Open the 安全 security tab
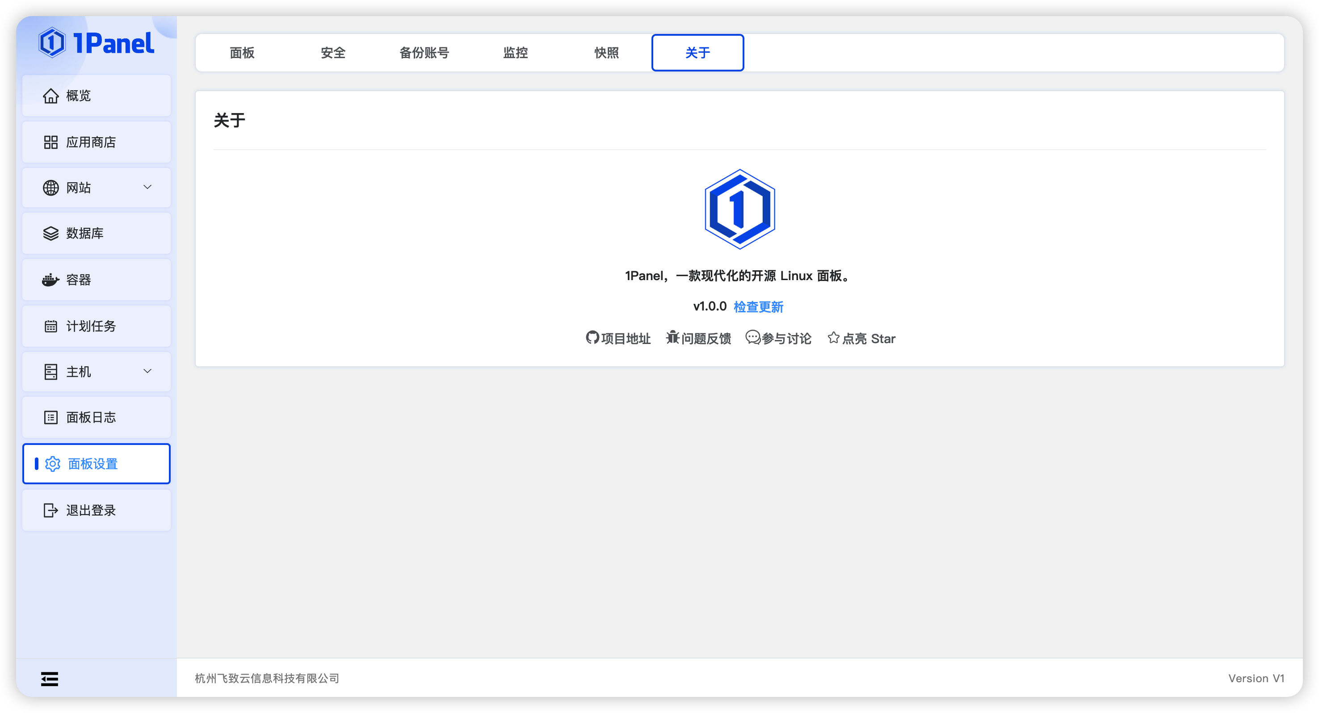 [x=333, y=53]
